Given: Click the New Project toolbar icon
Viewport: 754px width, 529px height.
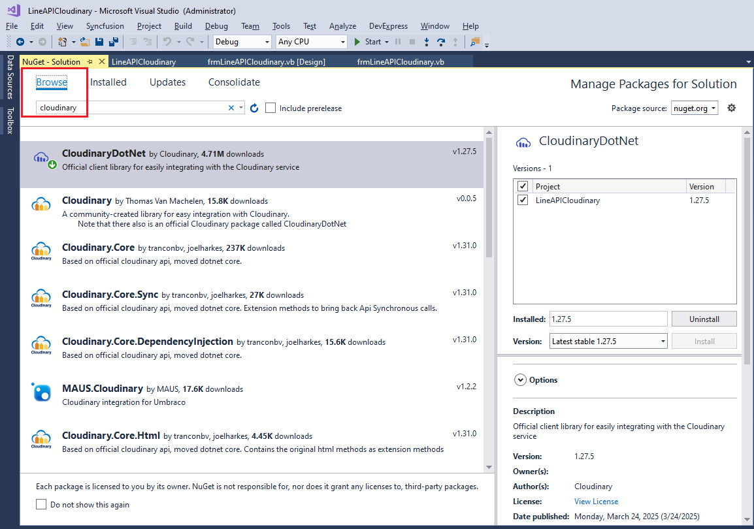Looking at the screenshot, I should [x=63, y=42].
